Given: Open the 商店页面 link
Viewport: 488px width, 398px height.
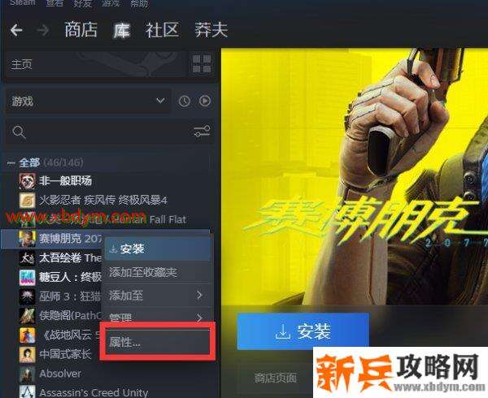Looking at the screenshot, I should 276,378.
